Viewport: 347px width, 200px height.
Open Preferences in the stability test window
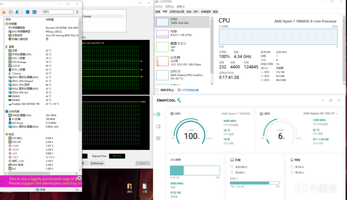[x=97, y=163]
